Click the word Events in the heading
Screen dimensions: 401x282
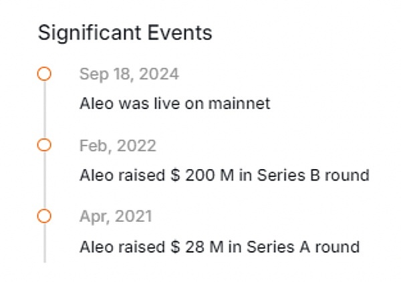point(181,33)
